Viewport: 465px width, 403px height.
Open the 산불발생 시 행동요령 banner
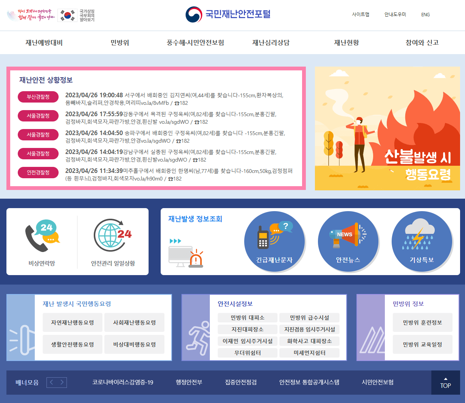click(x=387, y=129)
